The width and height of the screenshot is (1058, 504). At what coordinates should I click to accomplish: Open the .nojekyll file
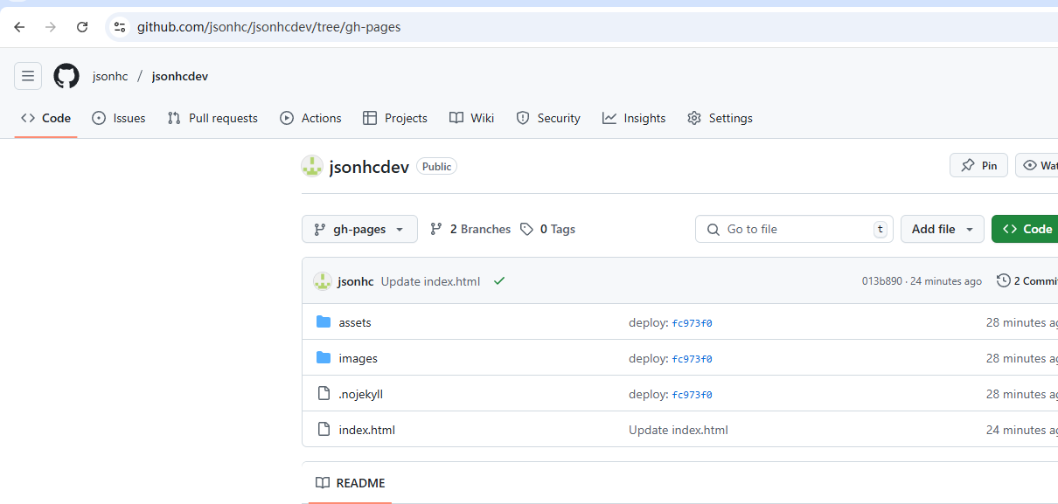coord(361,394)
